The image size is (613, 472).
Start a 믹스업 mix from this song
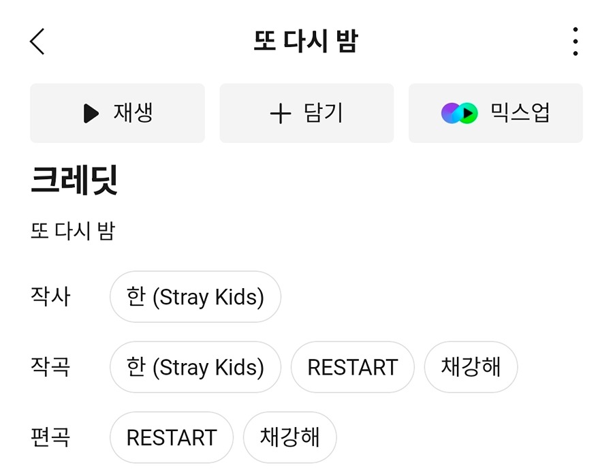coord(496,113)
